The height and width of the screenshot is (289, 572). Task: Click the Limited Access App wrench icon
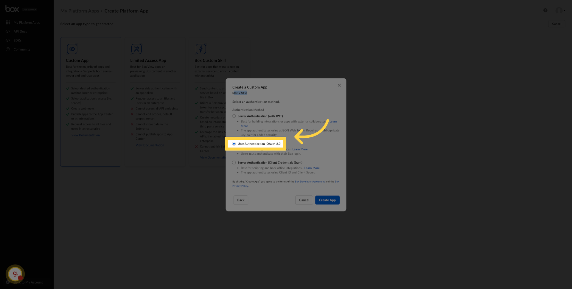(x=136, y=49)
